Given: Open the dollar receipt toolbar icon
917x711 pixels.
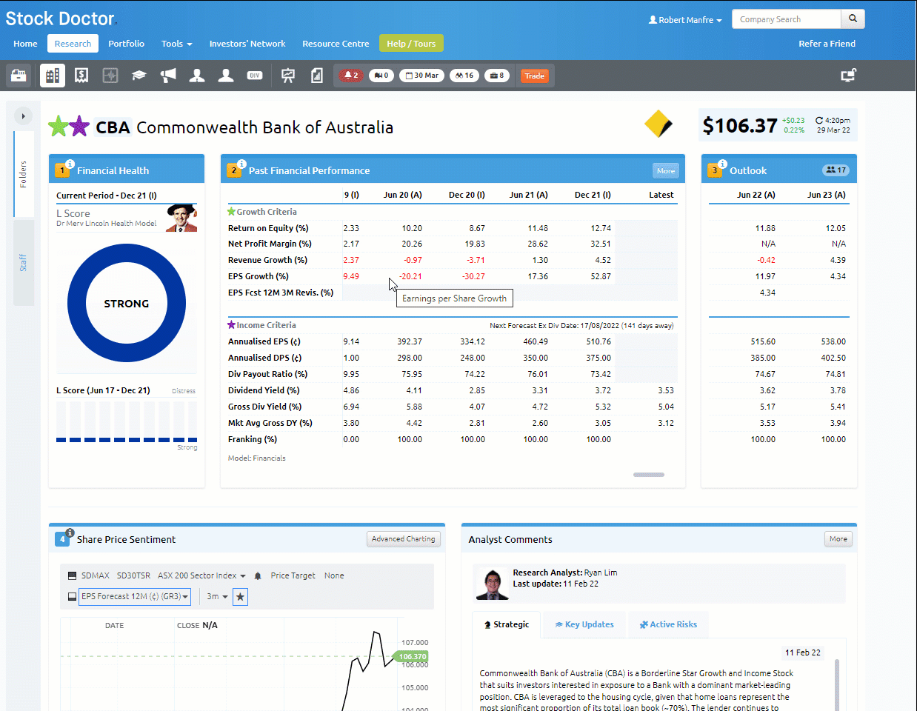Looking at the screenshot, I should (x=81, y=76).
